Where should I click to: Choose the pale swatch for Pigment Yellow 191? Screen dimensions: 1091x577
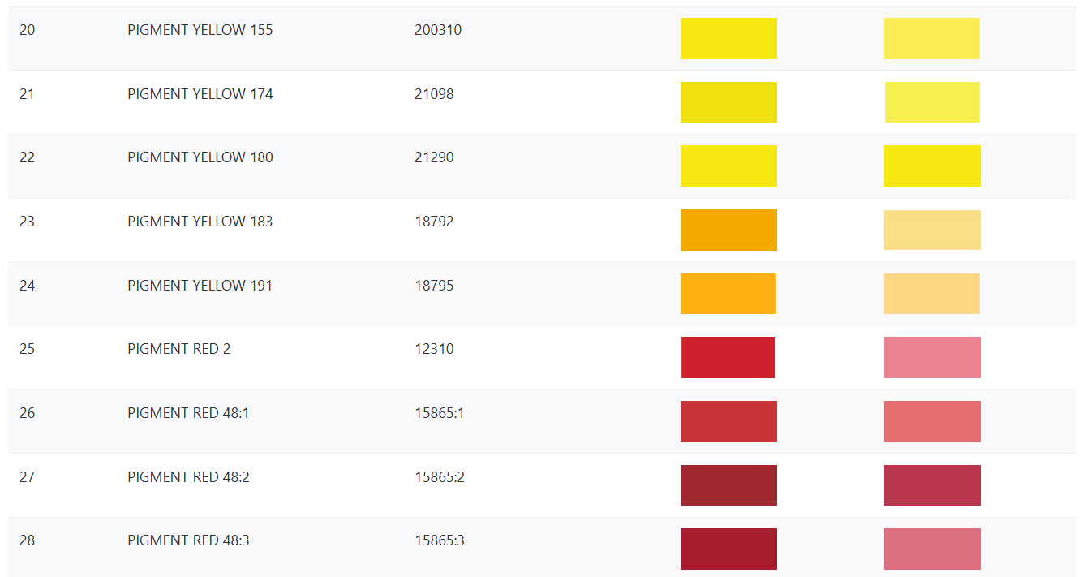[931, 294]
